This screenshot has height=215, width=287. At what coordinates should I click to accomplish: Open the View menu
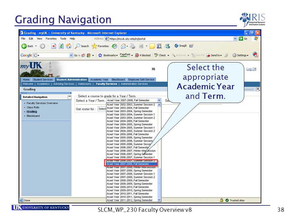tap(39, 39)
